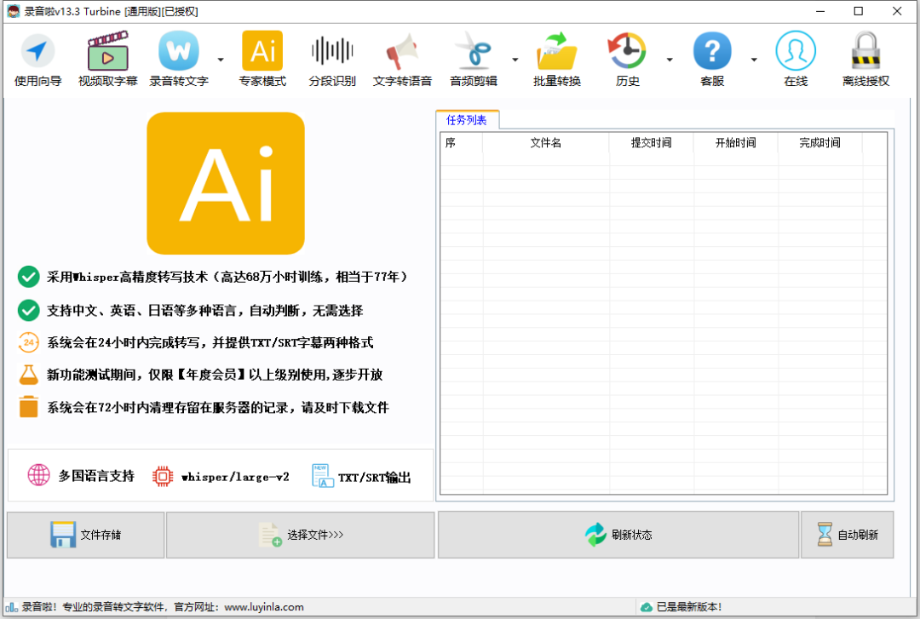Click the 系统会在24小时内完成转写 text

coord(210,342)
